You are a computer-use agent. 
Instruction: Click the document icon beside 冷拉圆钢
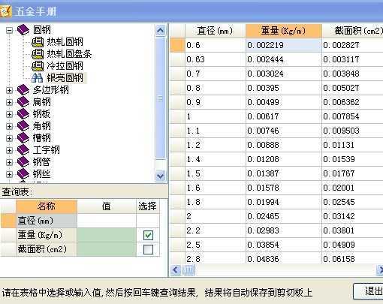[x=38, y=66]
